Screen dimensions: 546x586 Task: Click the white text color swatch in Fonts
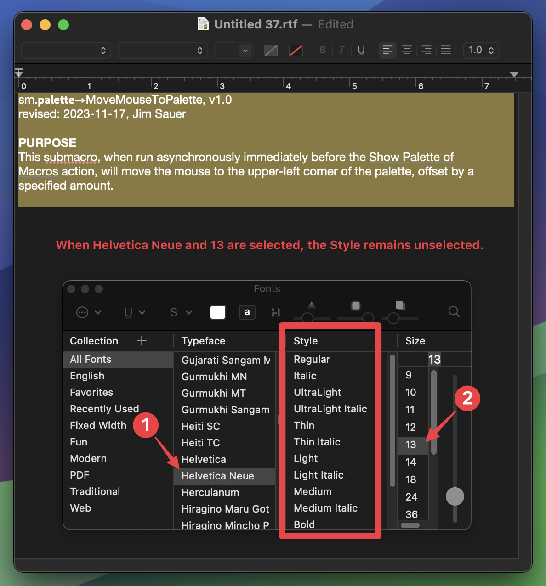coord(218,312)
